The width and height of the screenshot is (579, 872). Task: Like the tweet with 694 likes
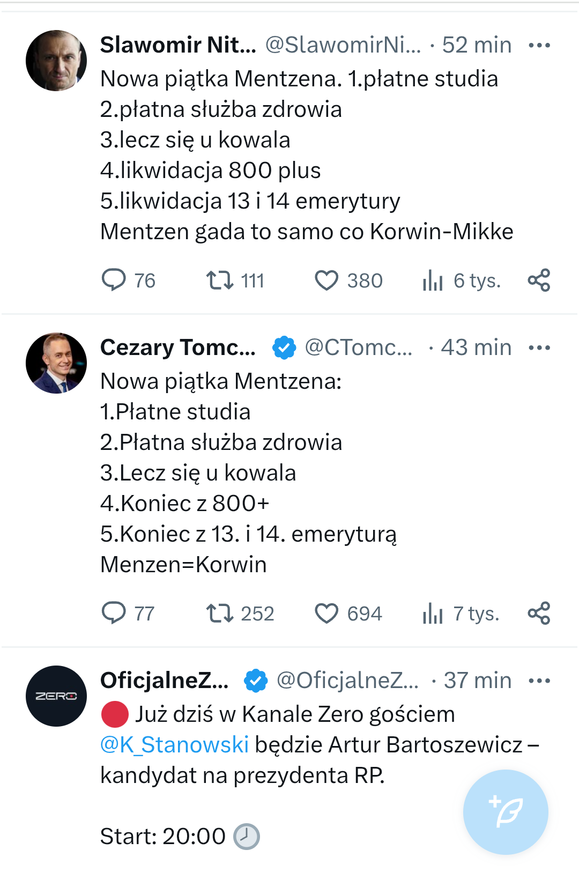tap(326, 613)
